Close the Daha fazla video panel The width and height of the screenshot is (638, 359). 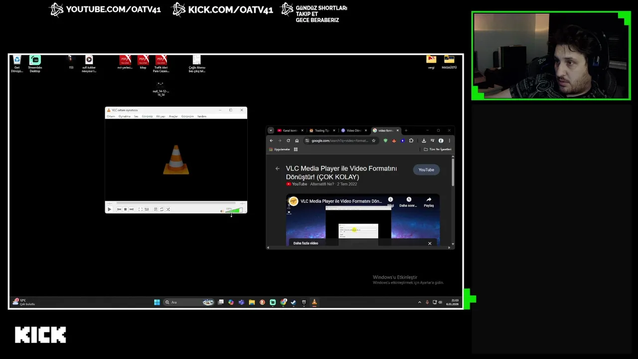coord(430,243)
